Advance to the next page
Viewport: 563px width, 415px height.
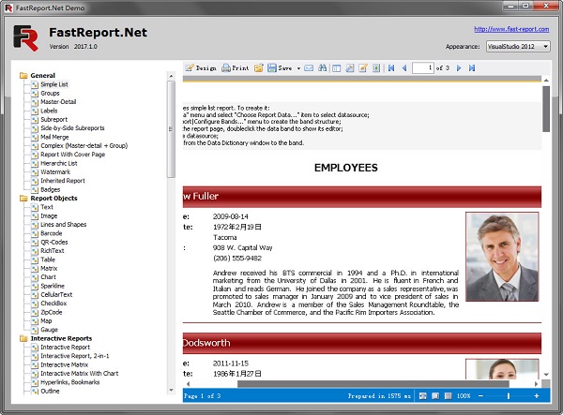(x=460, y=68)
